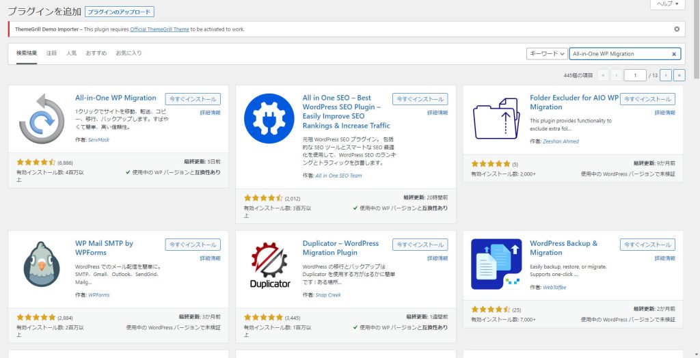Image resolution: width=700 pixels, height=358 pixels.
Task: Open the All-in-One WP Migration title link
Action: pyautogui.click(x=116, y=98)
